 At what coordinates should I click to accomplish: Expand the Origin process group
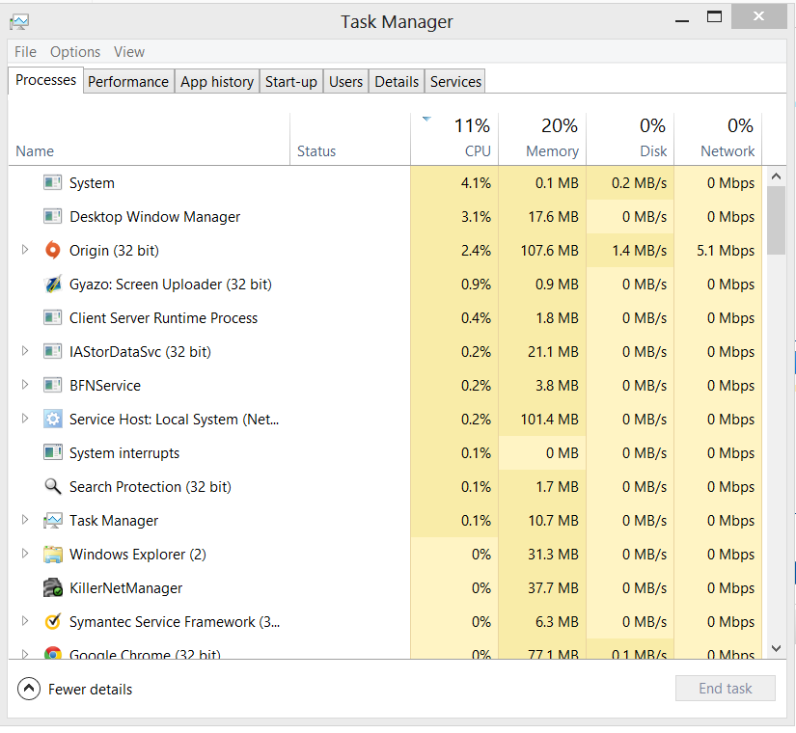(x=25, y=251)
